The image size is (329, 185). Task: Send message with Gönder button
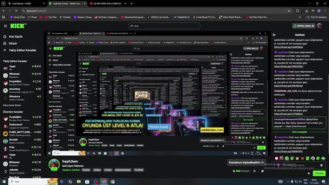tap(319, 173)
